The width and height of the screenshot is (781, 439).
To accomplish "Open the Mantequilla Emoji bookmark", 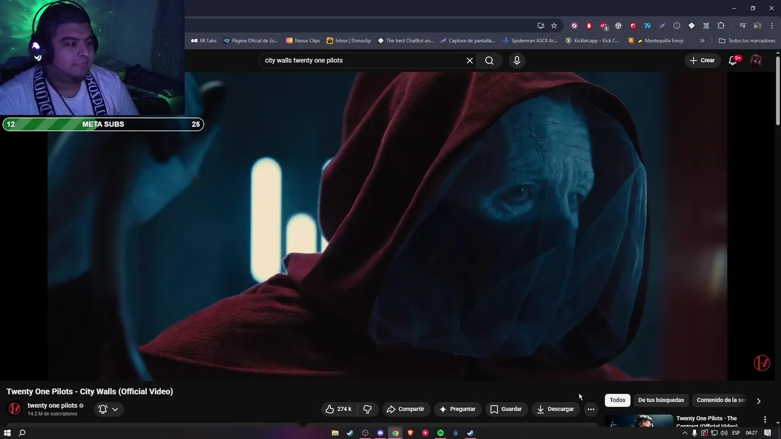I will click(656, 41).
